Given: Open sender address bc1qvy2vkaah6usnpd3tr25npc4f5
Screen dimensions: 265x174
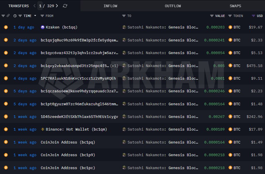Looking at the screenshot, I should pyautogui.click(x=75, y=66).
